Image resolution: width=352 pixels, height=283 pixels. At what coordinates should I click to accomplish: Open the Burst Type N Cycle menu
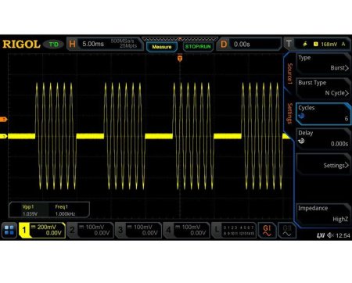coord(323,88)
